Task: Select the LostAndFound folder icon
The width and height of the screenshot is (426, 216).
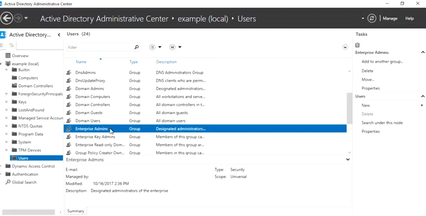Action: point(14,110)
